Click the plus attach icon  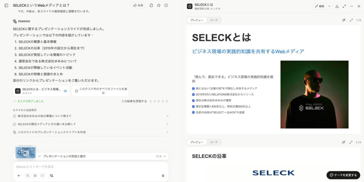click(19, 176)
